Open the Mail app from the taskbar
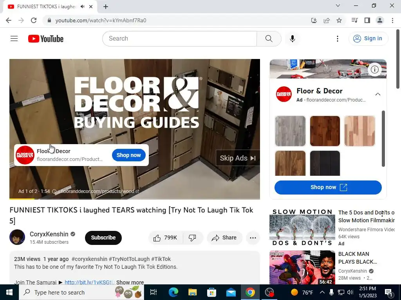401x300 pixels. (x=231, y=292)
